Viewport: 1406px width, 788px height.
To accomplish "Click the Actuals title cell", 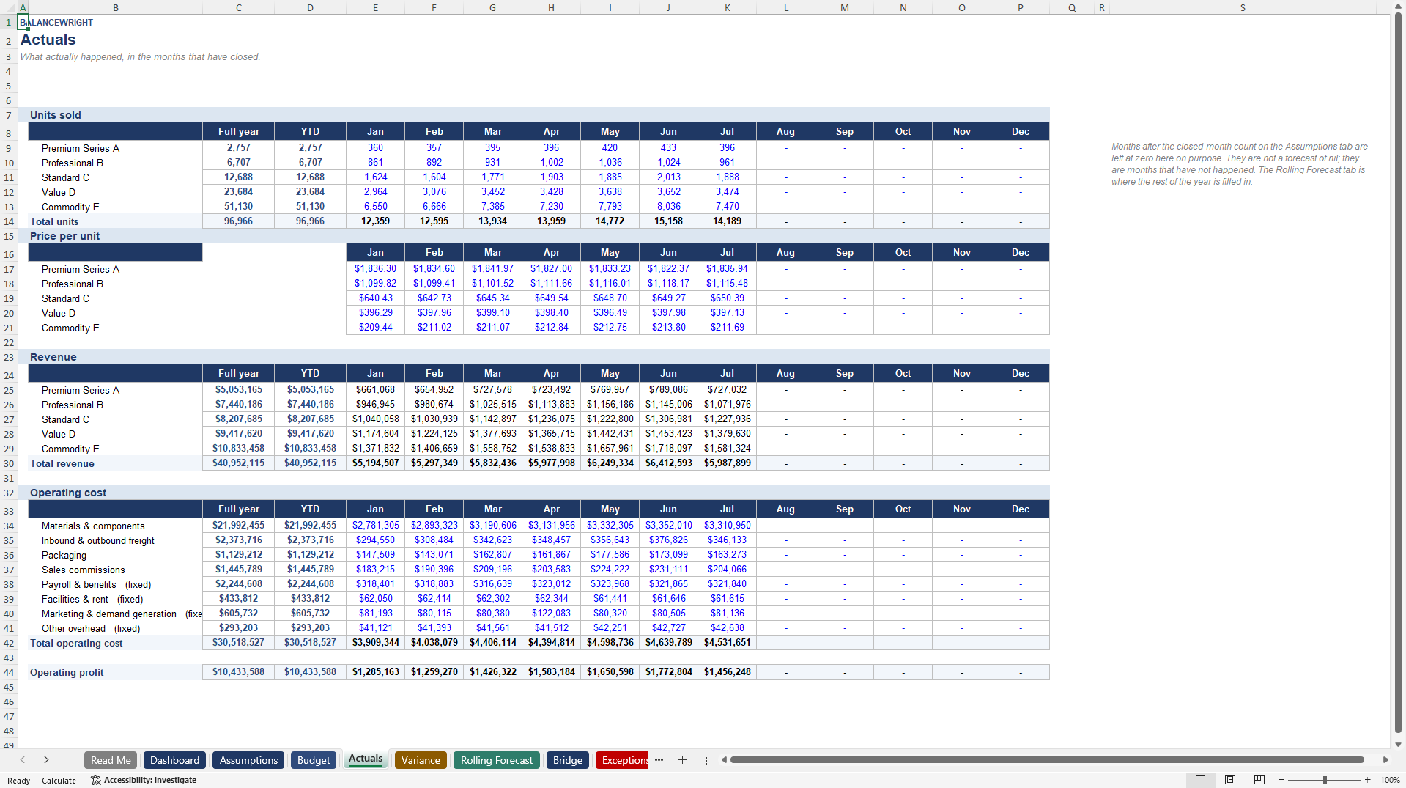I will (48, 40).
